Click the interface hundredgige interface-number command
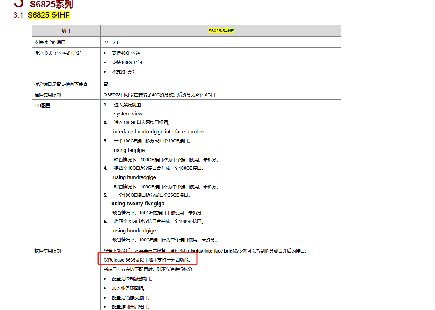The height and width of the screenshot is (310, 435). tap(159, 131)
